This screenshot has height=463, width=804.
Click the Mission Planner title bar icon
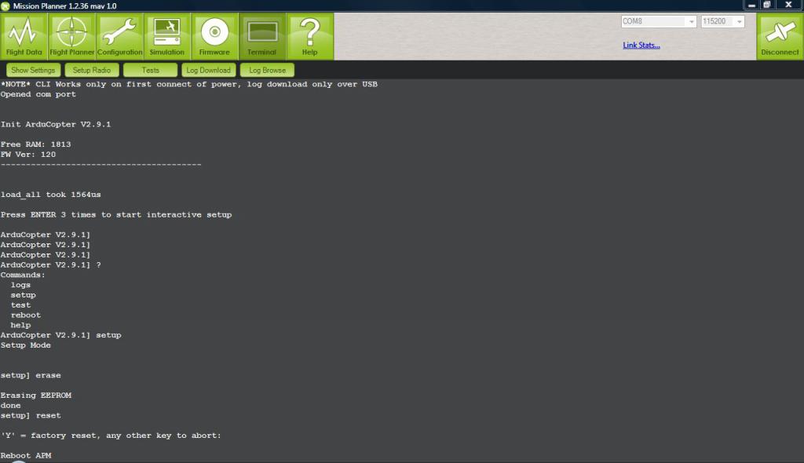pos(5,5)
